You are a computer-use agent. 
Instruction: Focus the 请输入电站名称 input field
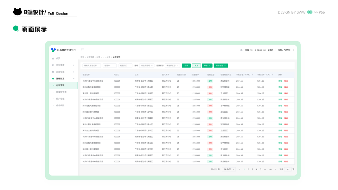tap(92, 66)
